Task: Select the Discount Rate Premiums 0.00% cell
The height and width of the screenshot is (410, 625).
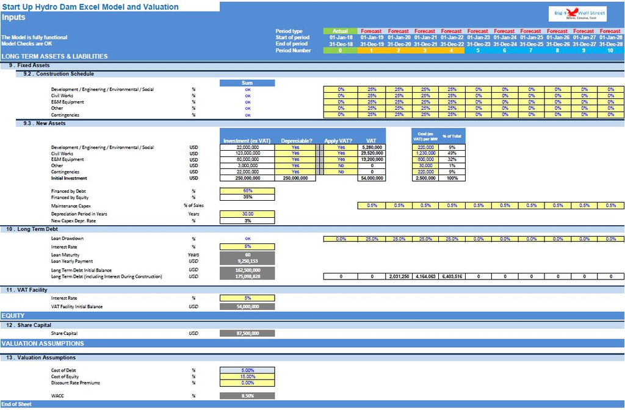Action: coord(247,383)
